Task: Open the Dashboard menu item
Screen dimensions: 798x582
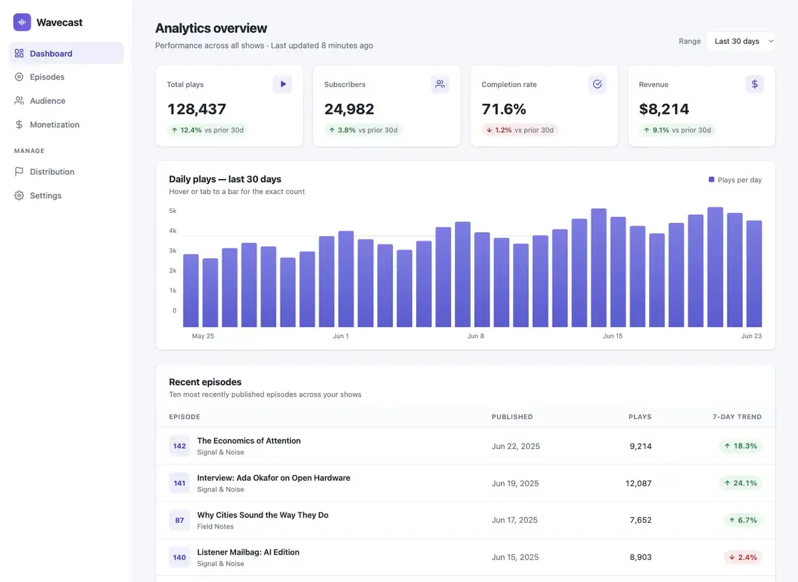Action: 66,53
